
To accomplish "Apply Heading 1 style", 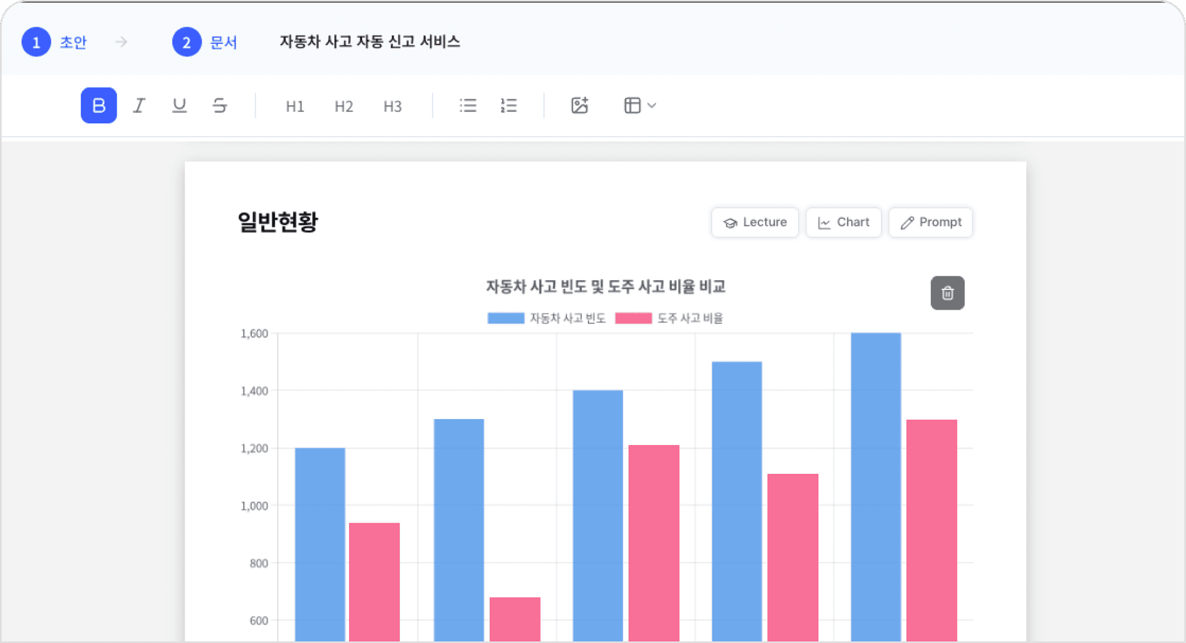I will tap(295, 106).
